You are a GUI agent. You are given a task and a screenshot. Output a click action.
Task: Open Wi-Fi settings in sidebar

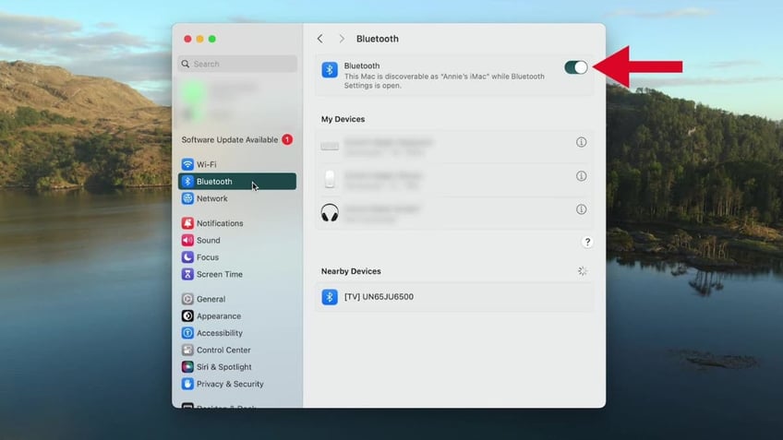237,164
